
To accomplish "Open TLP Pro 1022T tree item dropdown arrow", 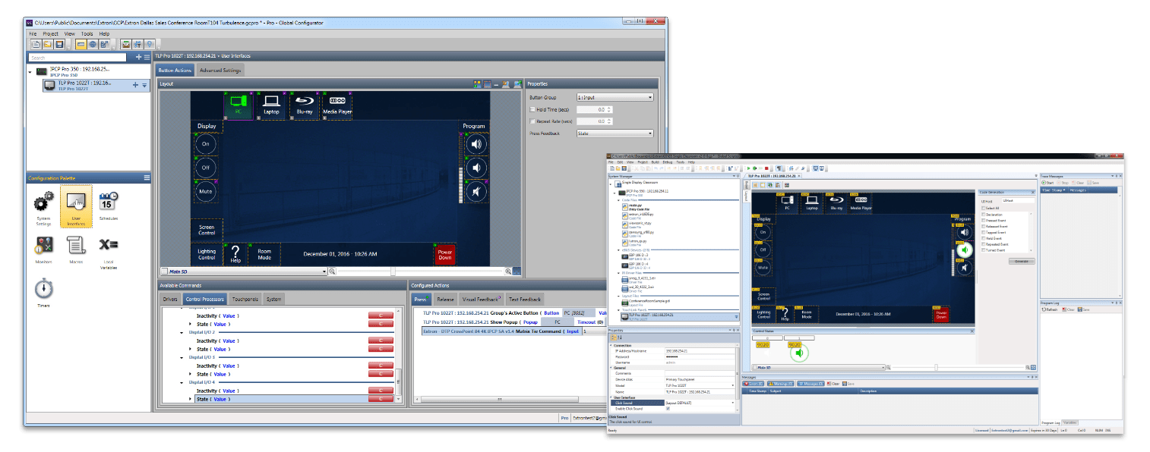I will point(144,85).
